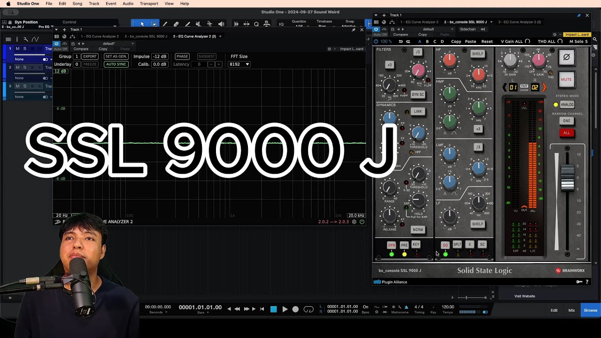Click the next TMT channel orange arrow

tap(544, 87)
